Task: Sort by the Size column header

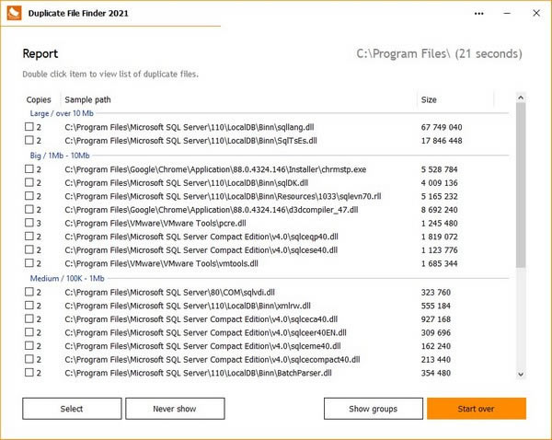Action: tap(429, 99)
